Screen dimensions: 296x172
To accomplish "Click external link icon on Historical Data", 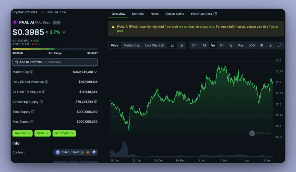I will coord(215,14).
